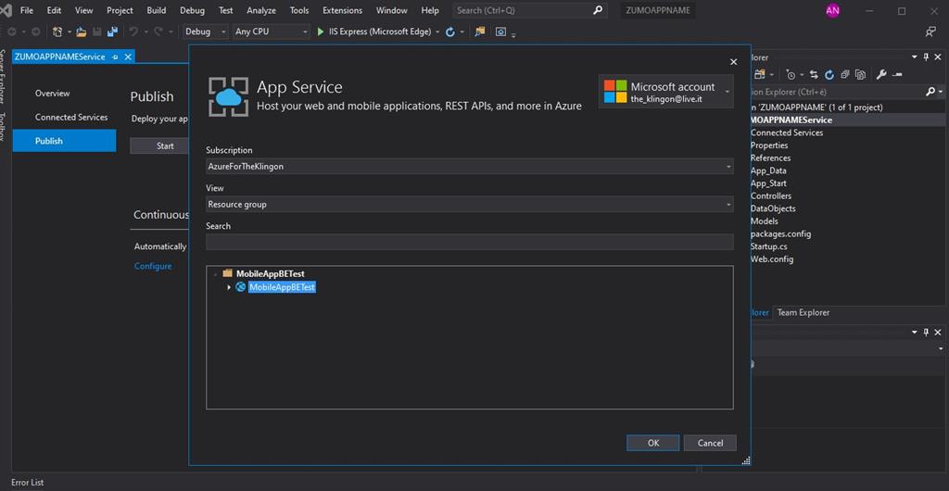Click Show All Files icon
This screenshot has width=949, height=491.
click(861, 75)
